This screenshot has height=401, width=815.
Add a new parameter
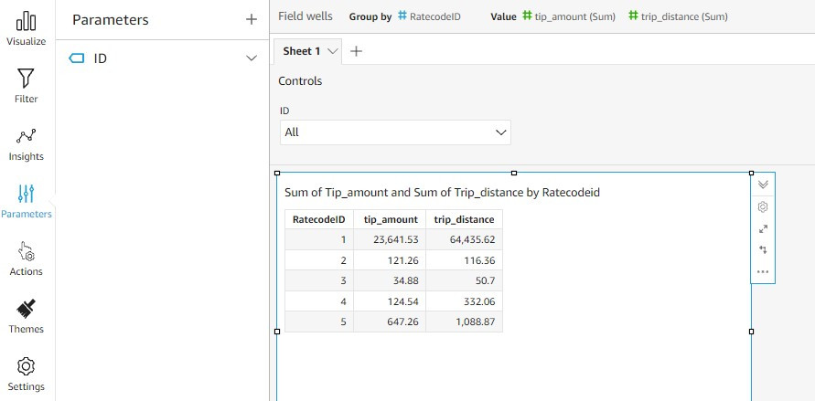[x=252, y=20]
